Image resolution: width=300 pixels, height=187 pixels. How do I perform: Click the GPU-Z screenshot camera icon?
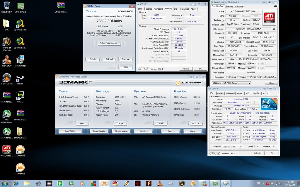[x=275, y=6]
